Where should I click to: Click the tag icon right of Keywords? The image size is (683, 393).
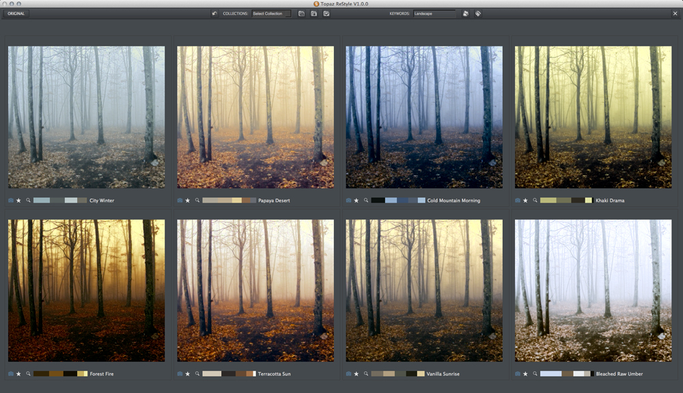[478, 14]
